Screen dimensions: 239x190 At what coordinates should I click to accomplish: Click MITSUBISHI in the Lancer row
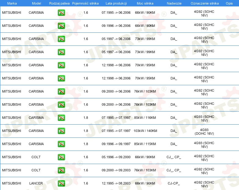coord(12,183)
